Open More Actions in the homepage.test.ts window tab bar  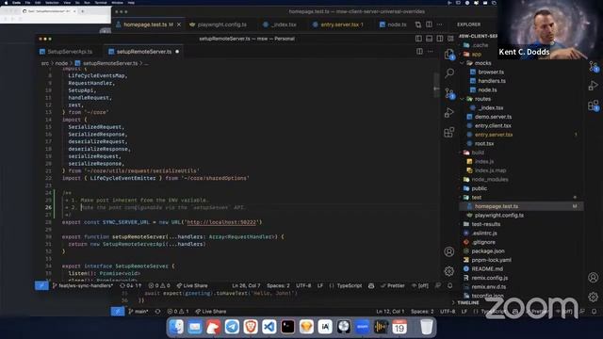coord(440,24)
